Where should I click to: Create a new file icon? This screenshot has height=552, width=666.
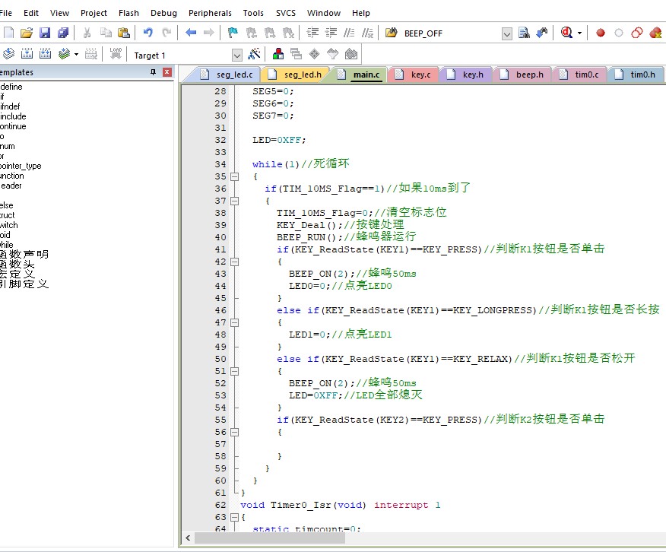[x=8, y=33]
